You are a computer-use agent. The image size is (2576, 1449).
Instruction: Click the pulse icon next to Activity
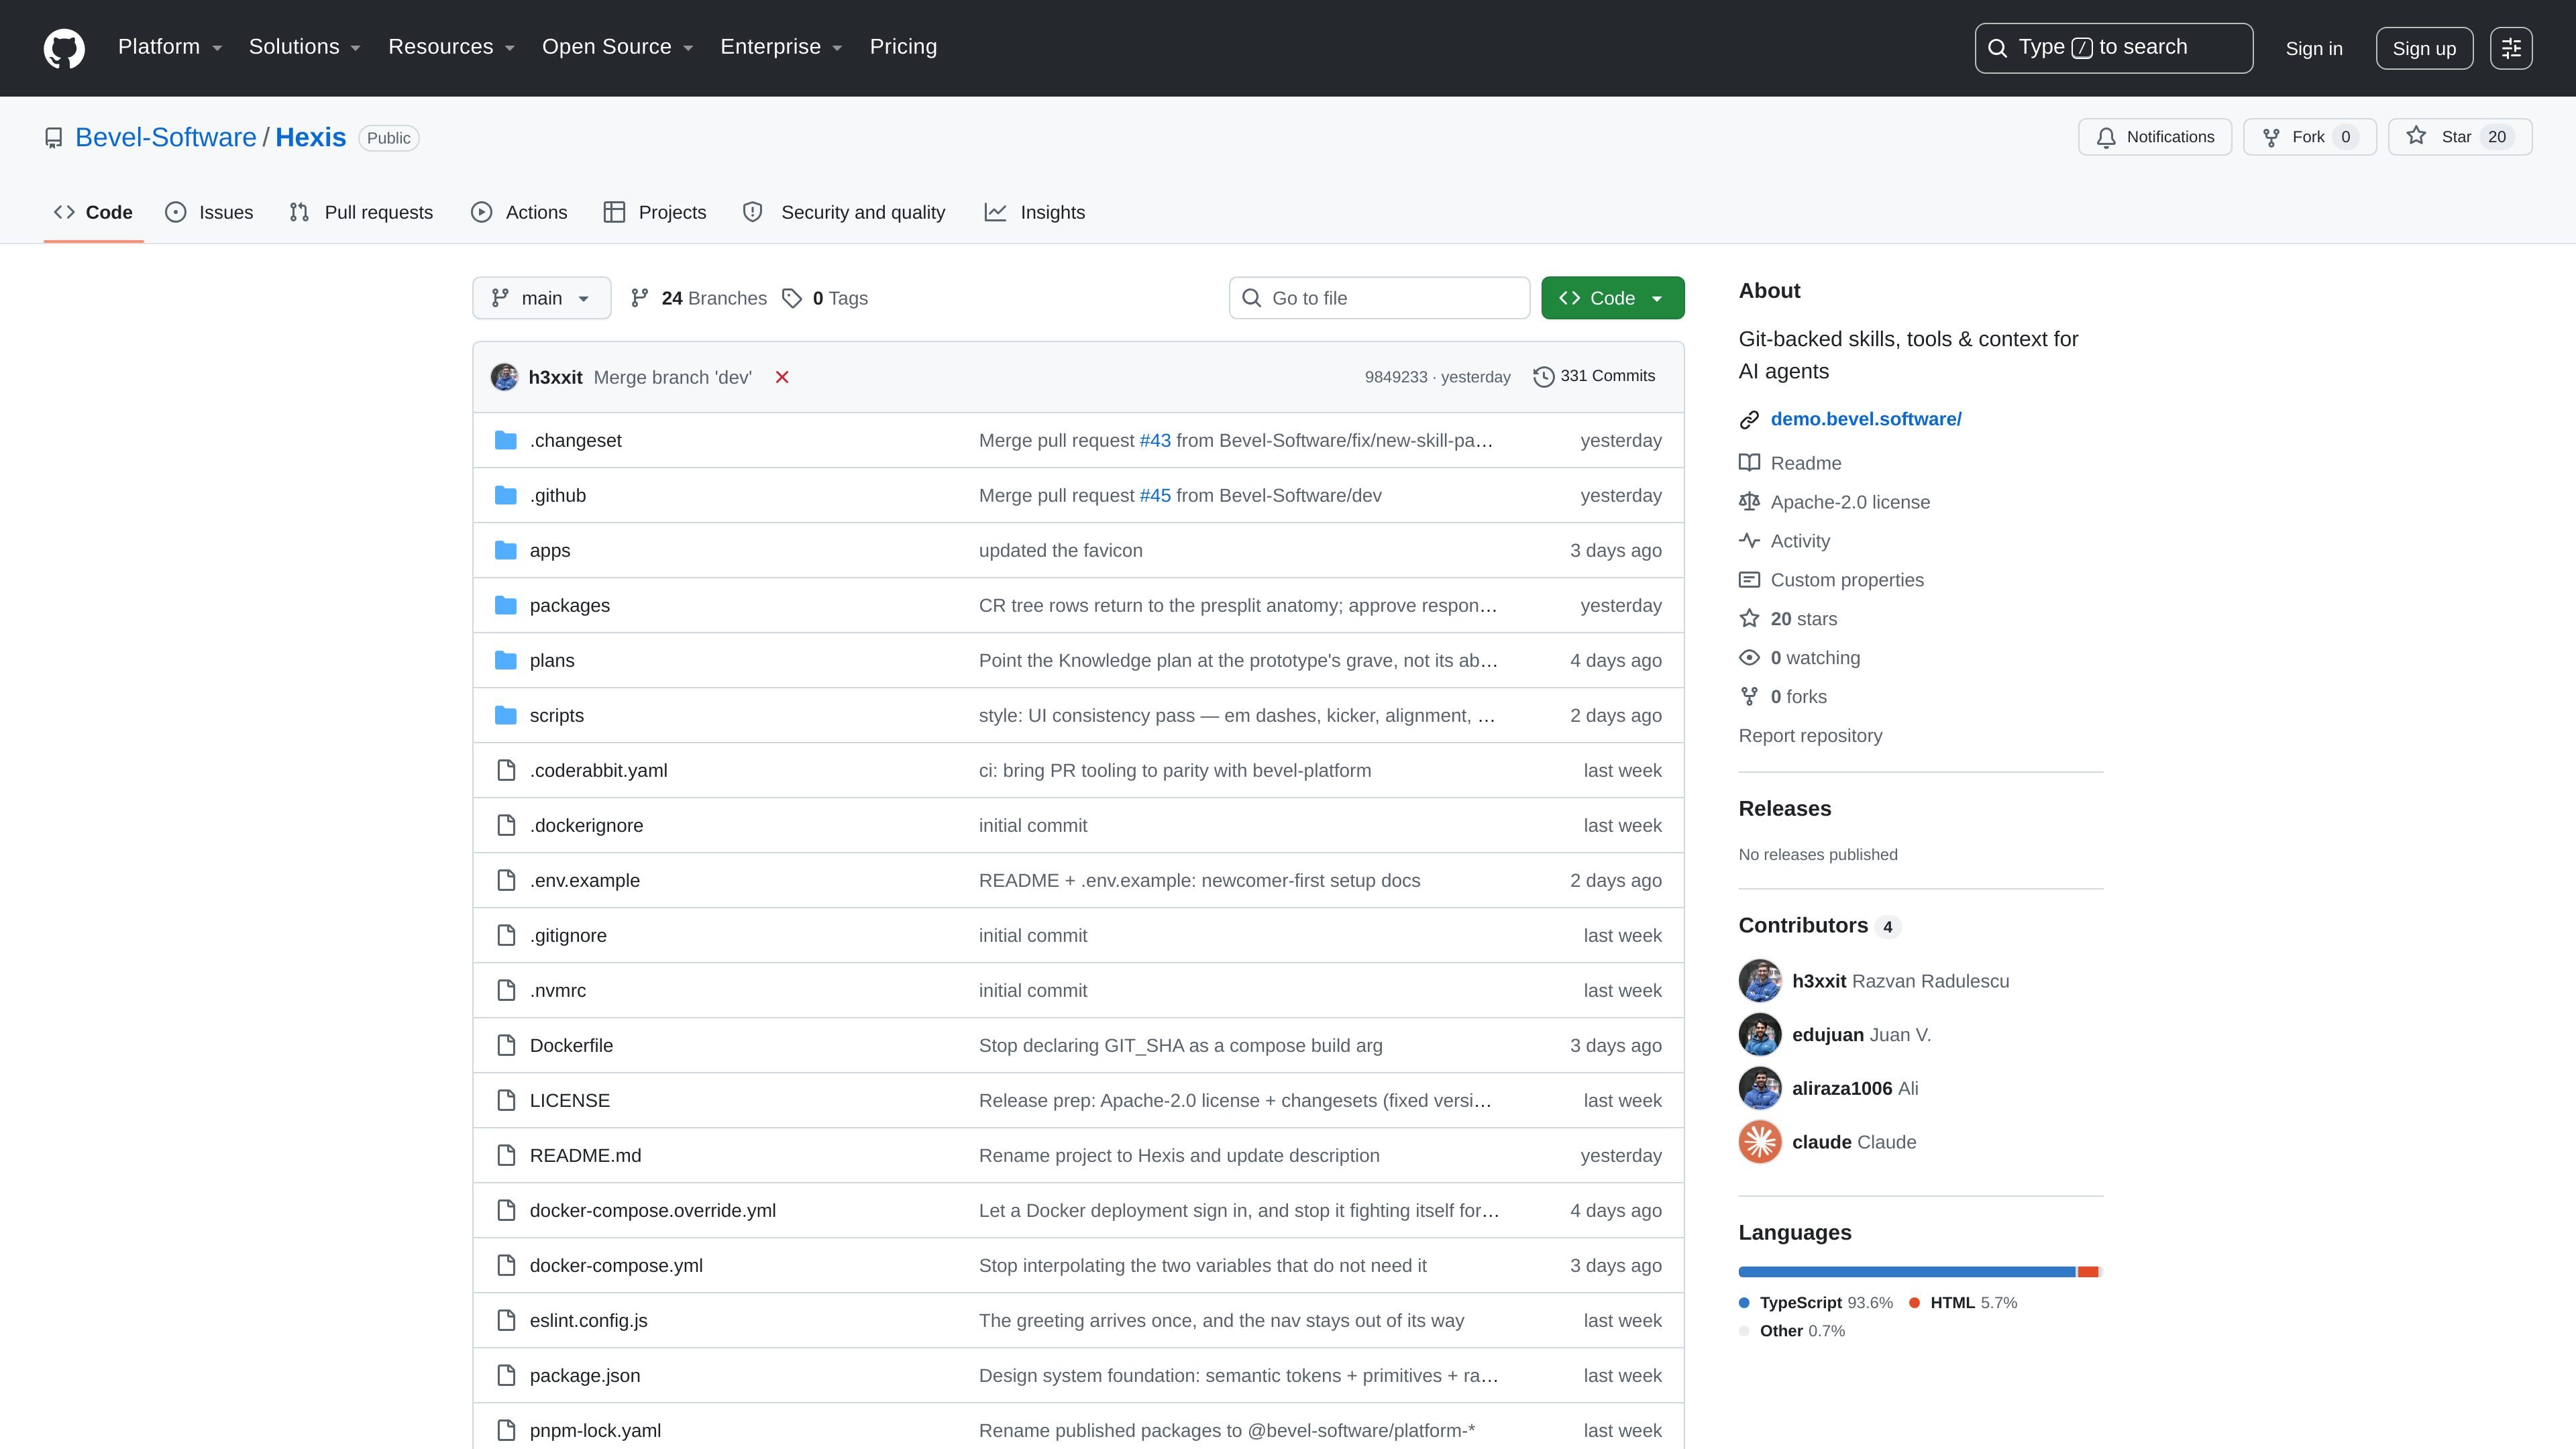tap(1749, 541)
